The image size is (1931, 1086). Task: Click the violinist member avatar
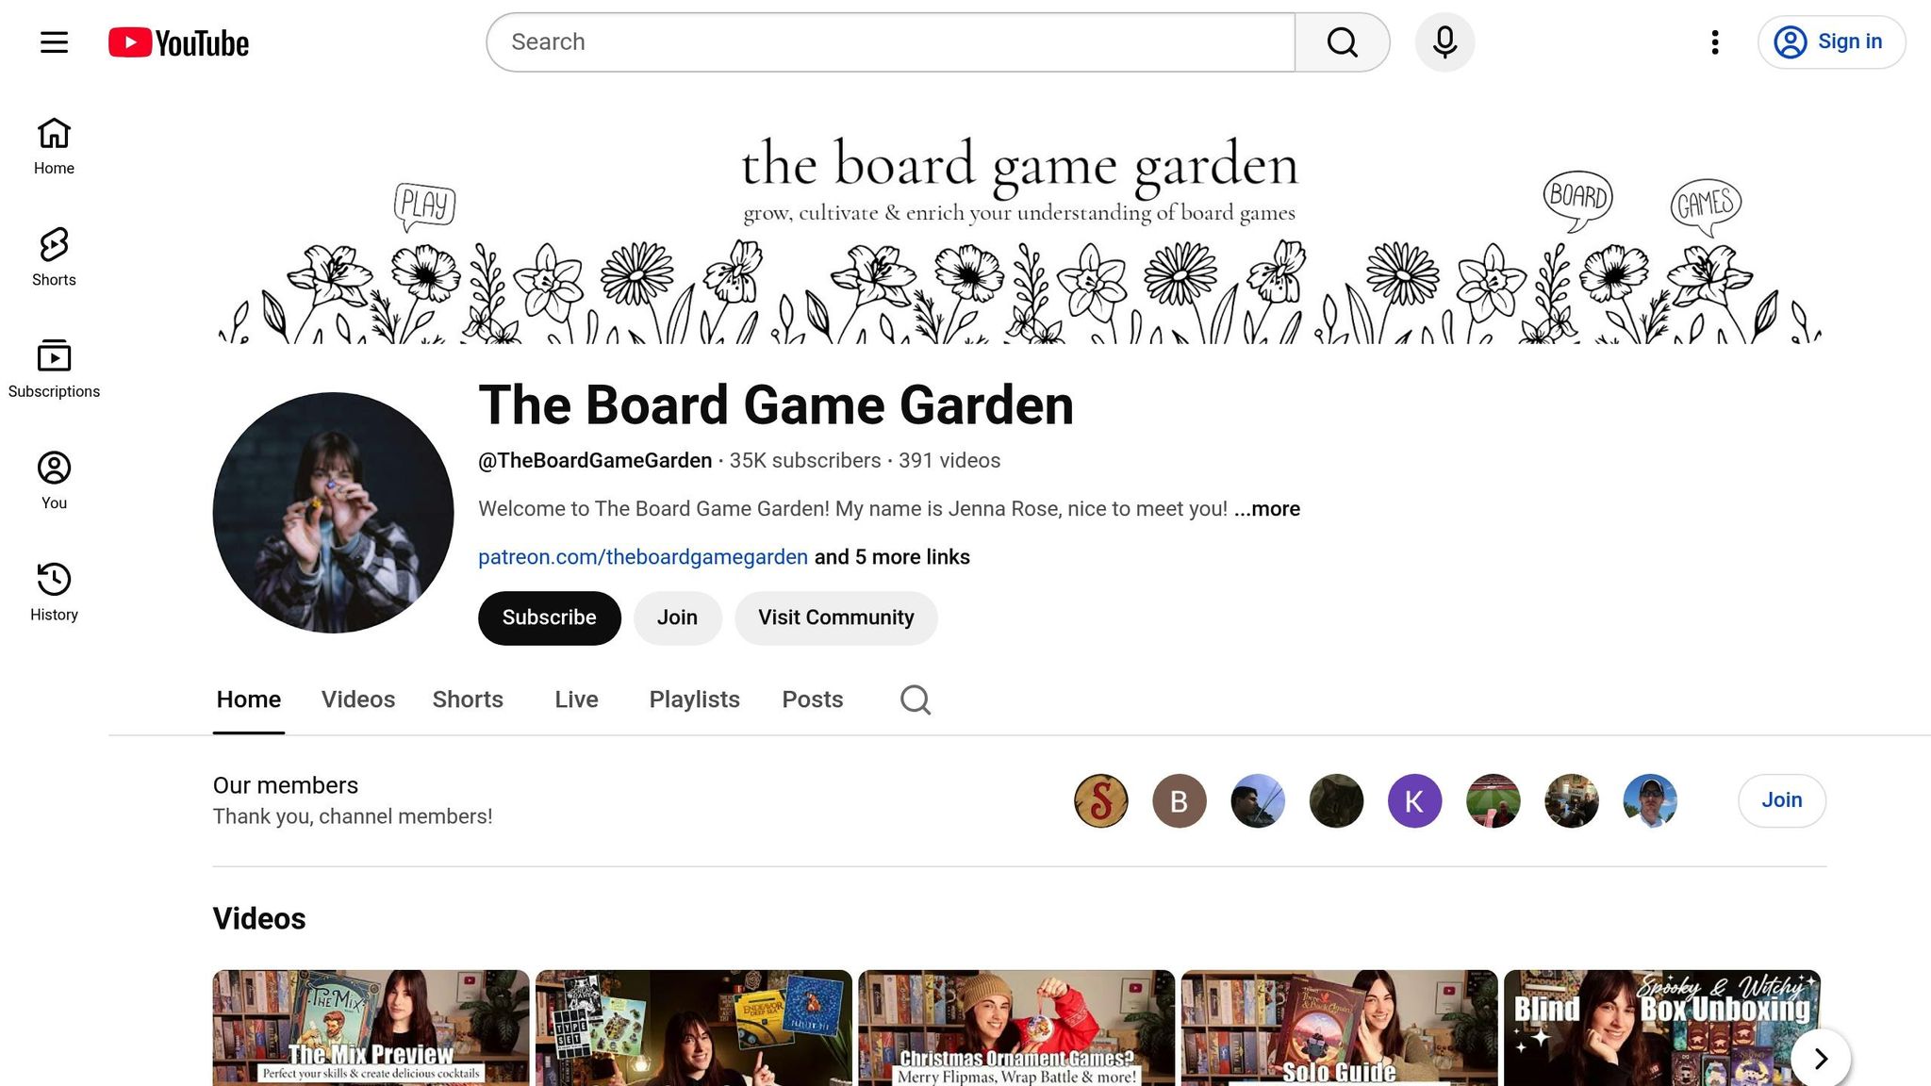tap(1258, 801)
